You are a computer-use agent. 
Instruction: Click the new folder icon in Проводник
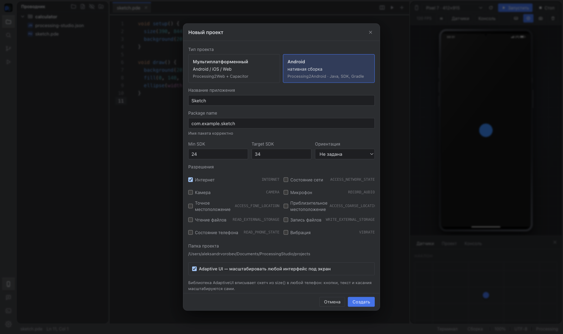[x=73, y=7]
